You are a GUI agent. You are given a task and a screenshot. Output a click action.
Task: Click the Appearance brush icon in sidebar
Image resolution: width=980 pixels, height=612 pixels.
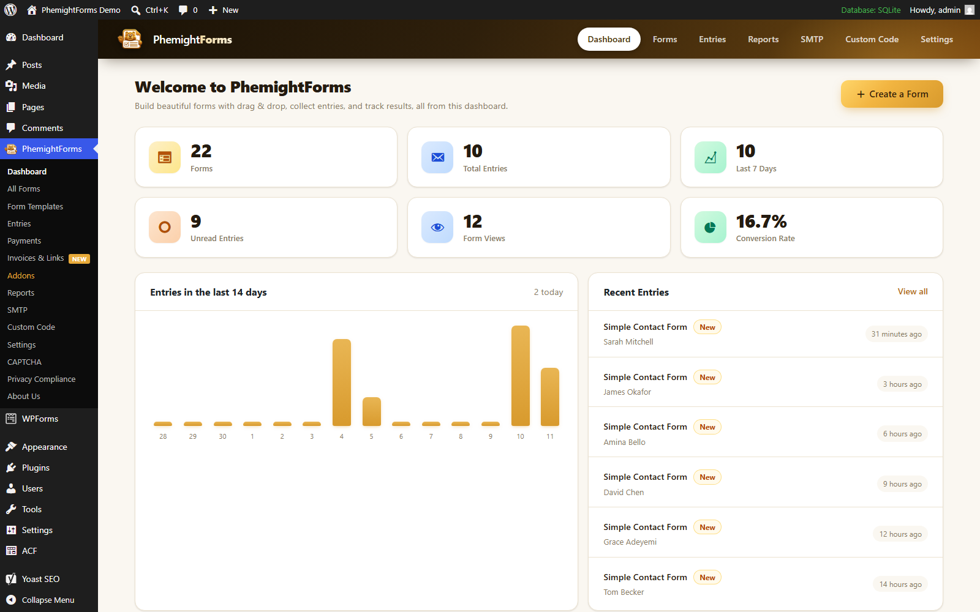11,447
